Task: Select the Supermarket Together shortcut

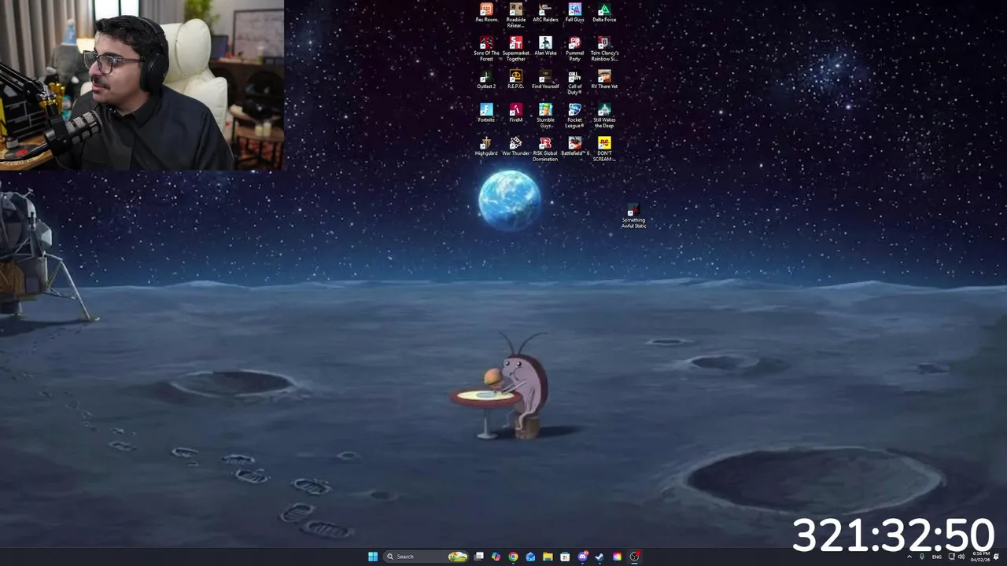Action: [516, 49]
